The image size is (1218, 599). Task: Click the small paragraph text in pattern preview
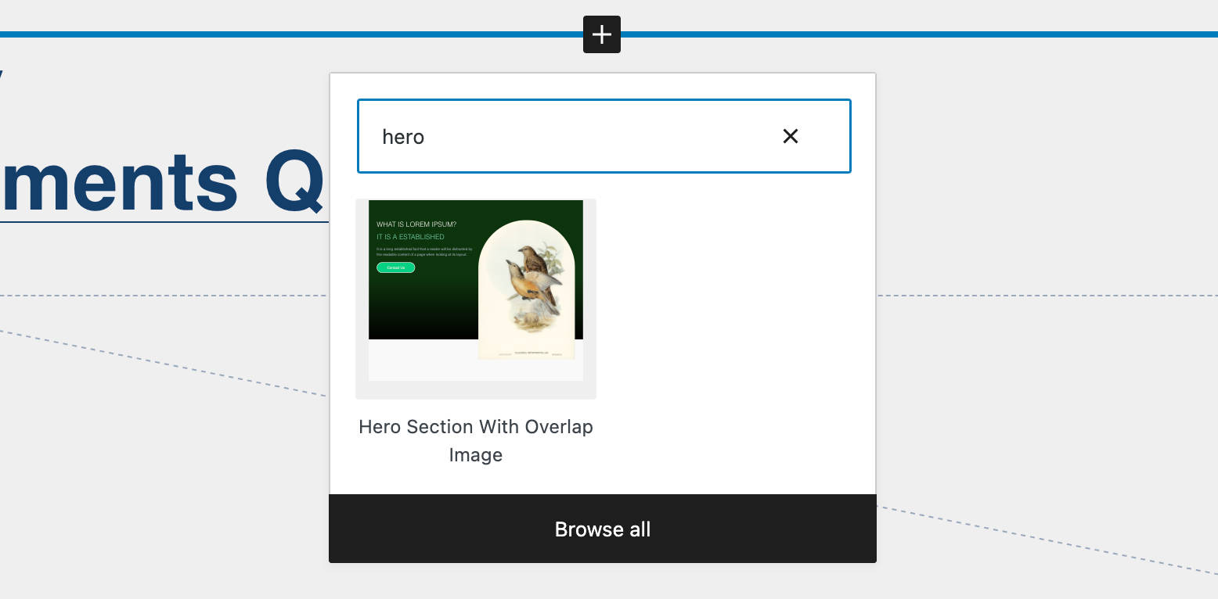[423, 252]
